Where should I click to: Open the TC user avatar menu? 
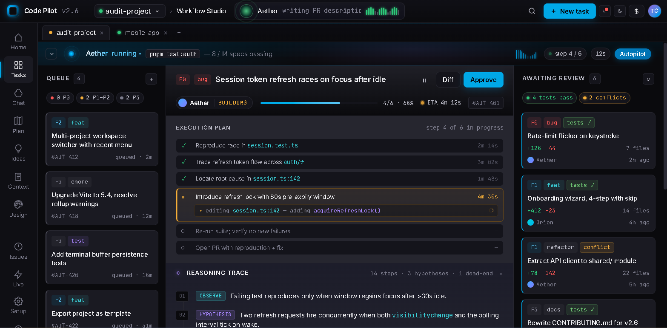coord(654,11)
